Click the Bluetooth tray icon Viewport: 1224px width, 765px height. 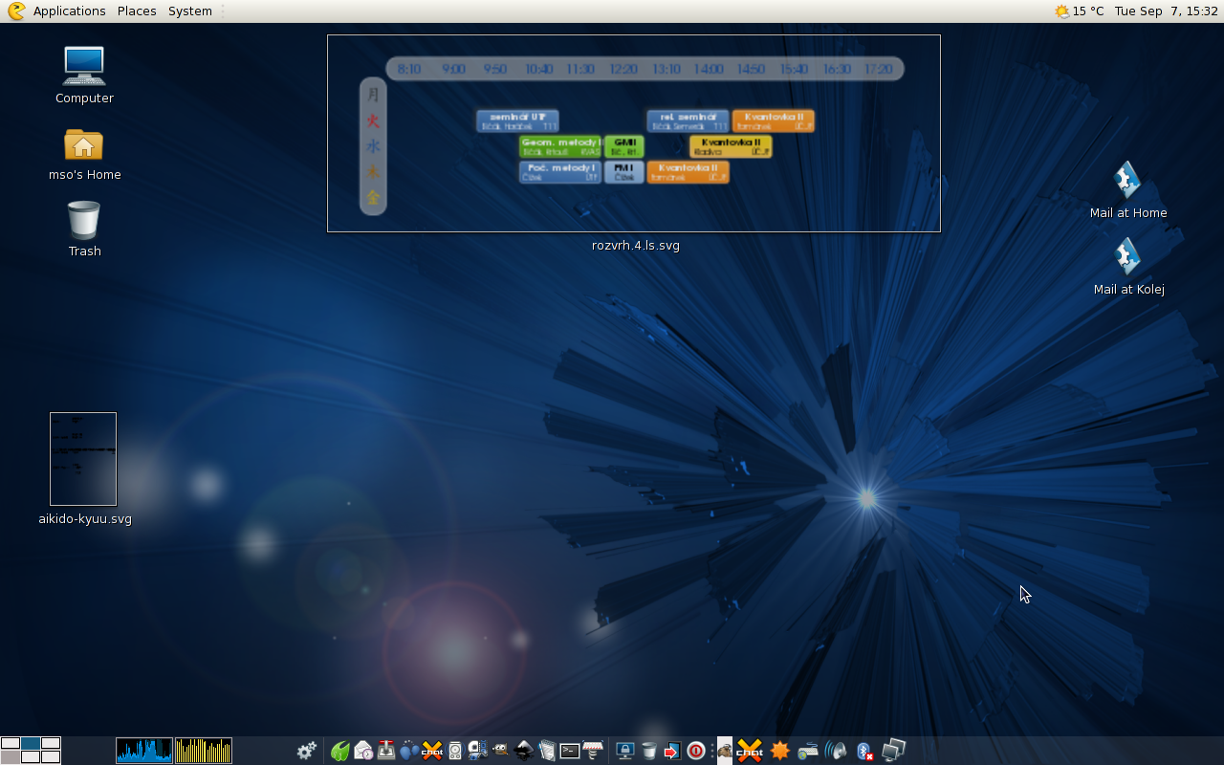pyautogui.click(x=864, y=751)
